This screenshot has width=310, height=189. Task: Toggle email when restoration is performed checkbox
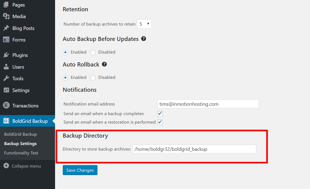click(x=160, y=122)
